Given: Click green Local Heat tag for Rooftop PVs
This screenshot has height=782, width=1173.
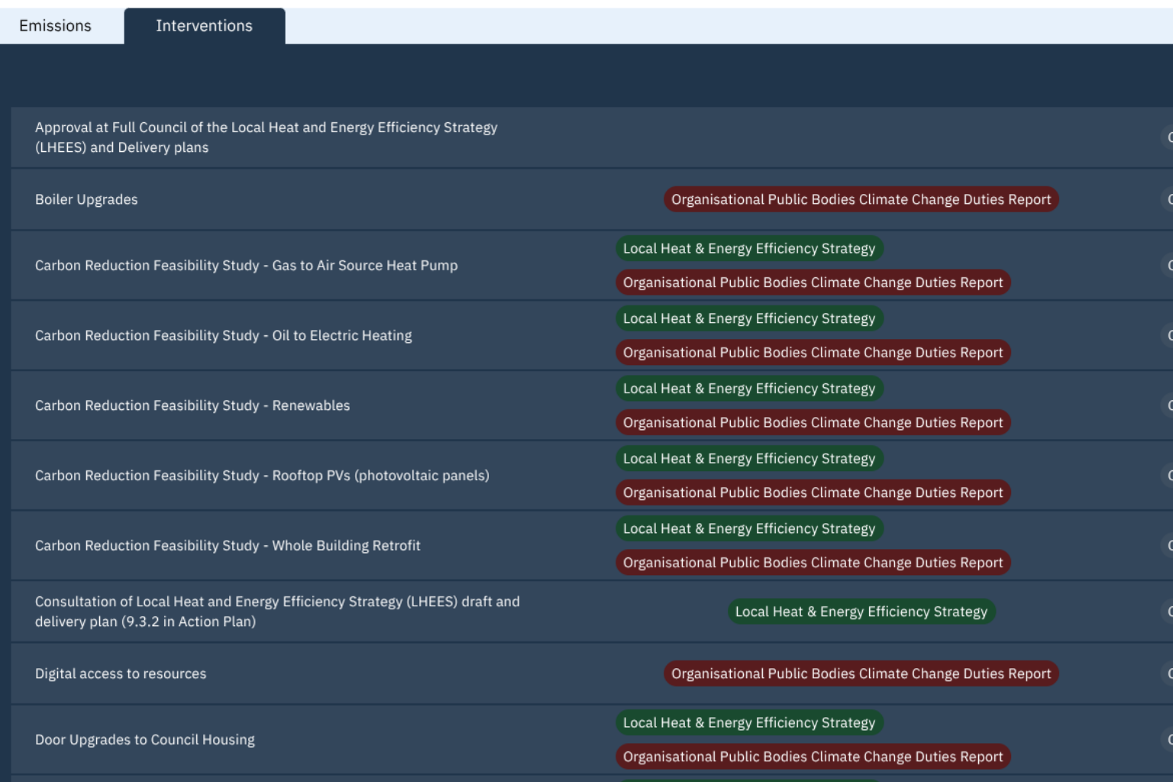Looking at the screenshot, I should pos(748,459).
